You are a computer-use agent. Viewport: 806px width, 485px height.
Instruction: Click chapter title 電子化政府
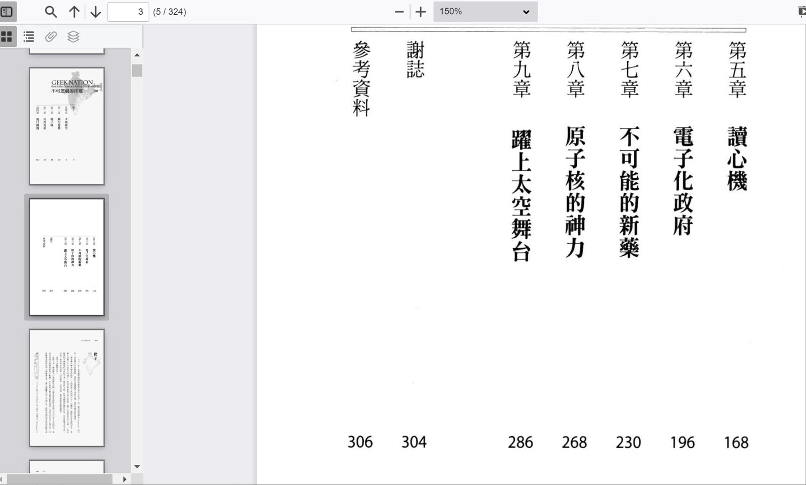(x=683, y=181)
